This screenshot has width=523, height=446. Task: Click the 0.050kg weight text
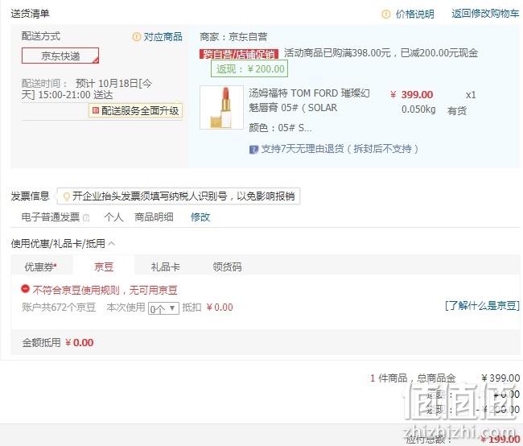coord(418,109)
